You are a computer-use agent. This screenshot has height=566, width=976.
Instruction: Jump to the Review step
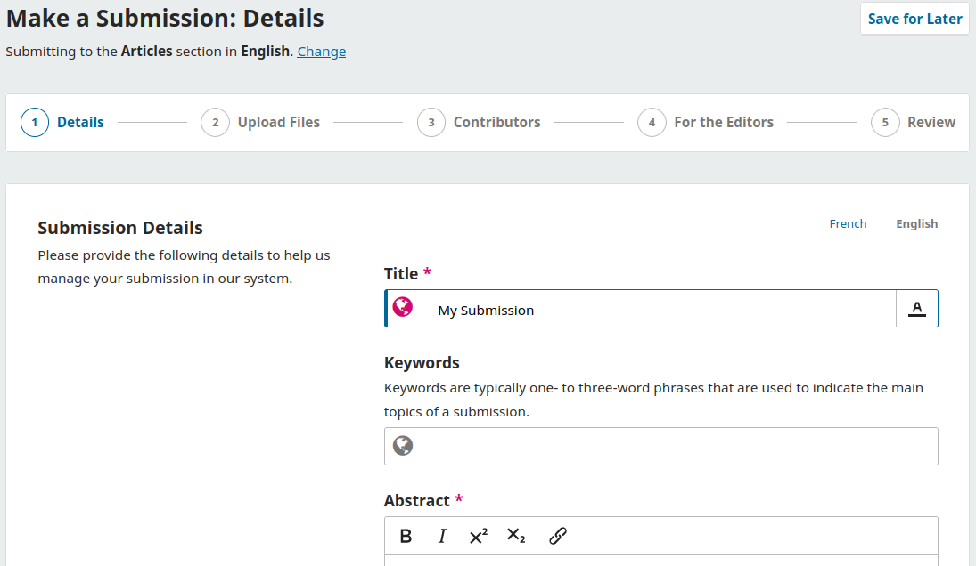pos(913,123)
